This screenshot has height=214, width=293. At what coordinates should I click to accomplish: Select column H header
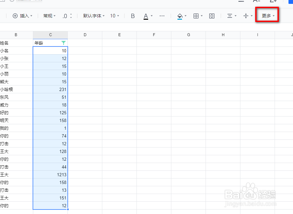[223, 35]
